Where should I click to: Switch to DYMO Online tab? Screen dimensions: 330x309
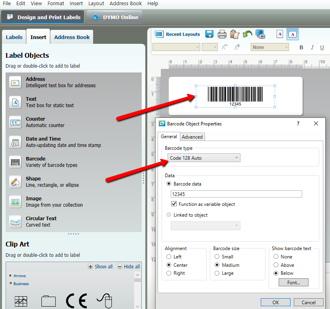115,17
